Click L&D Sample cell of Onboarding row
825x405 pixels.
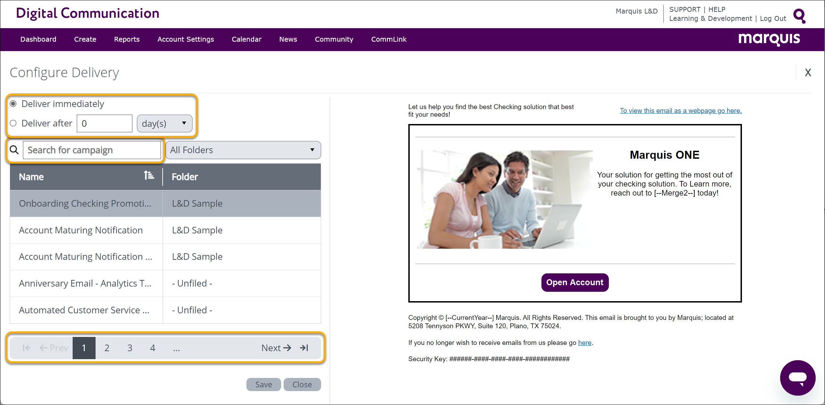tap(242, 204)
